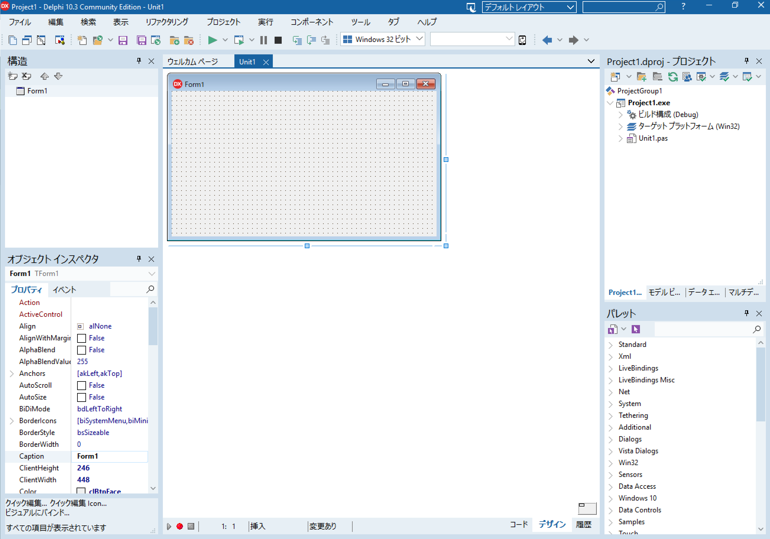
Task: Click the Remove file from project icon
Action: (x=189, y=40)
